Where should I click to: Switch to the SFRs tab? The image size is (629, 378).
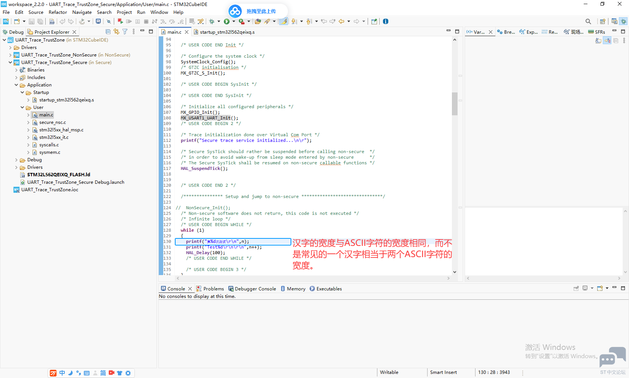[597, 32]
